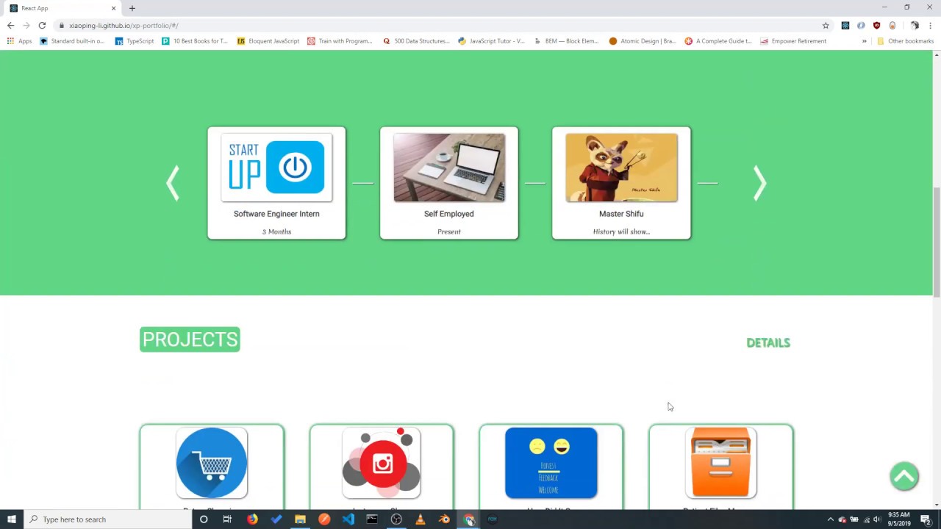Click the '3 Months' duration text
Image resolution: width=941 pixels, height=529 pixels.
point(276,231)
